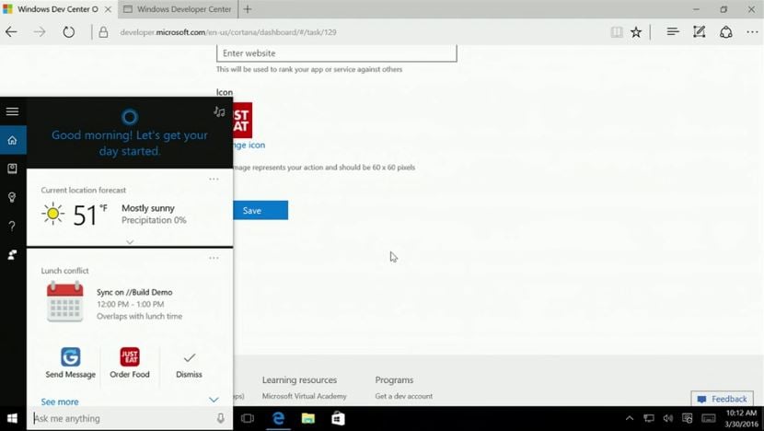Open Cortana Notebook icon

tap(12, 169)
